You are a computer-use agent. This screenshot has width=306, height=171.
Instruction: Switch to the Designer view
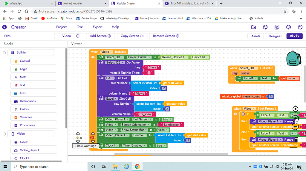(275, 36)
